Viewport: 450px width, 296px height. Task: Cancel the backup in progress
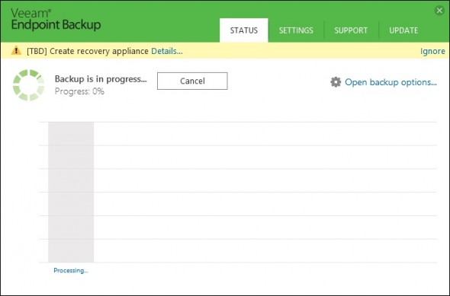(x=192, y=81)
